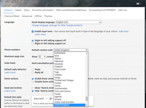Expand the input tools arrow next to keyboard icon

(141, 4)
